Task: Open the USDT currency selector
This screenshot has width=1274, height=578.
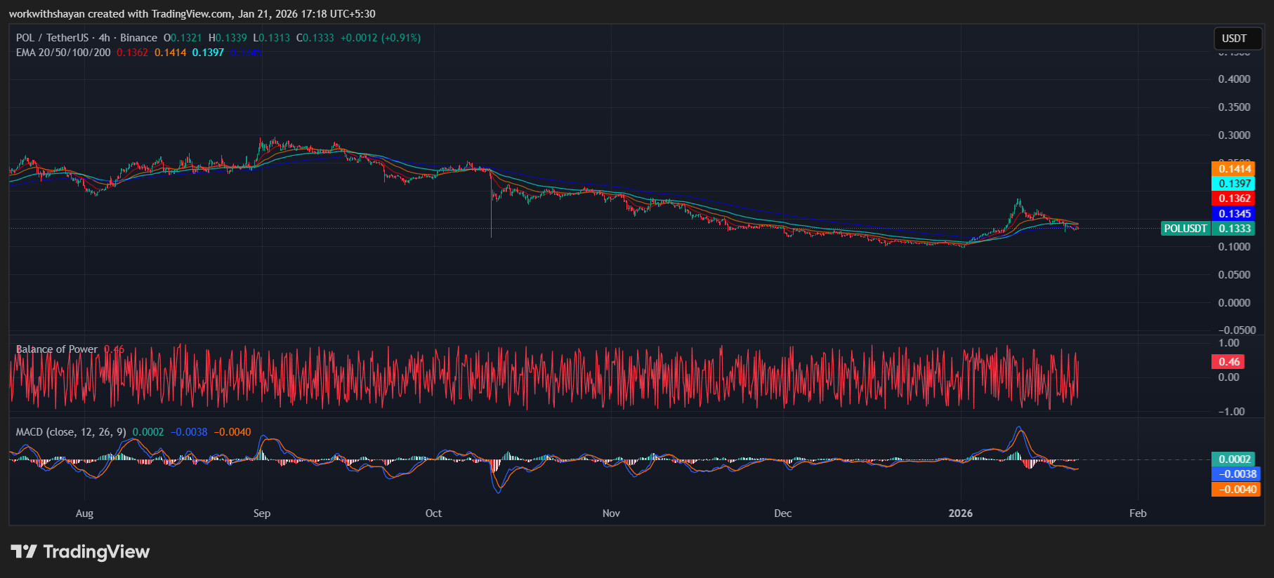Action: coord(1234,39)
